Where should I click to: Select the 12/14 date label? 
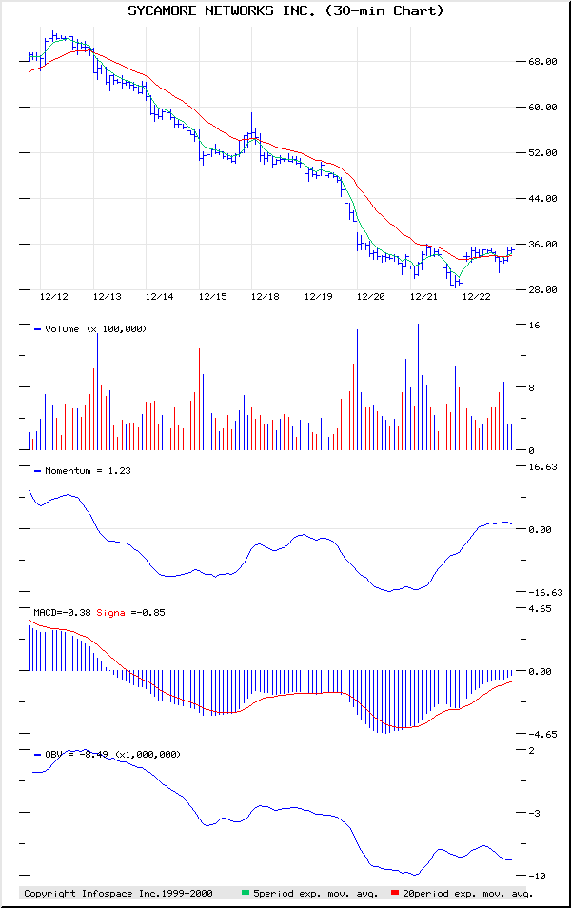click(159, 297)
